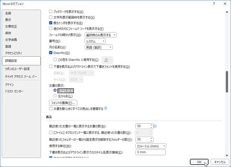
Task: Click フォントの置換 button
Action: pos(63,103)
